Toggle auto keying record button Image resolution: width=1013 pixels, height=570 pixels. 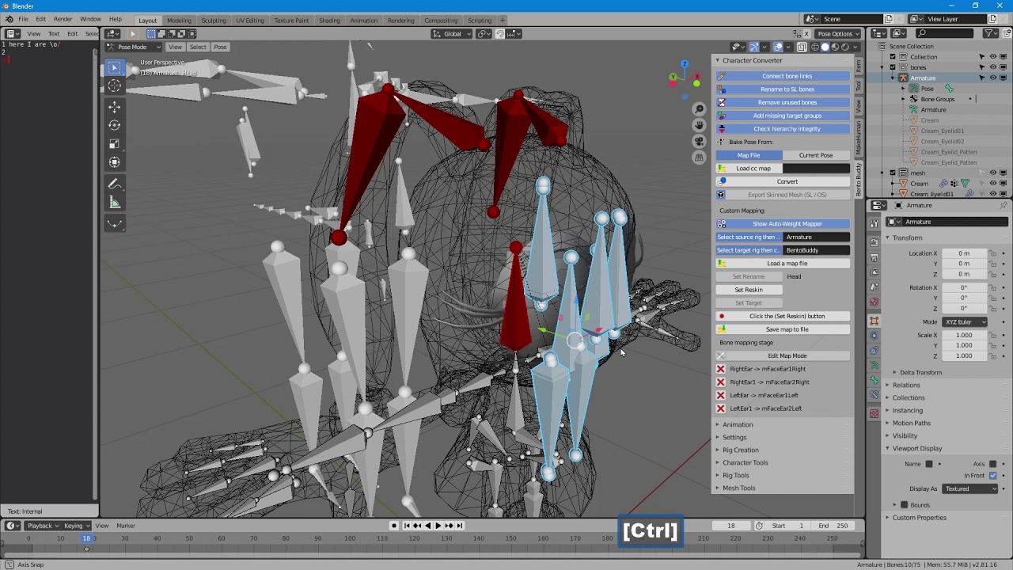point(394,526)
